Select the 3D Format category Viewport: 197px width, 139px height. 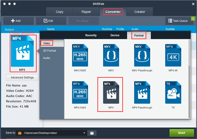coord(49,50)
